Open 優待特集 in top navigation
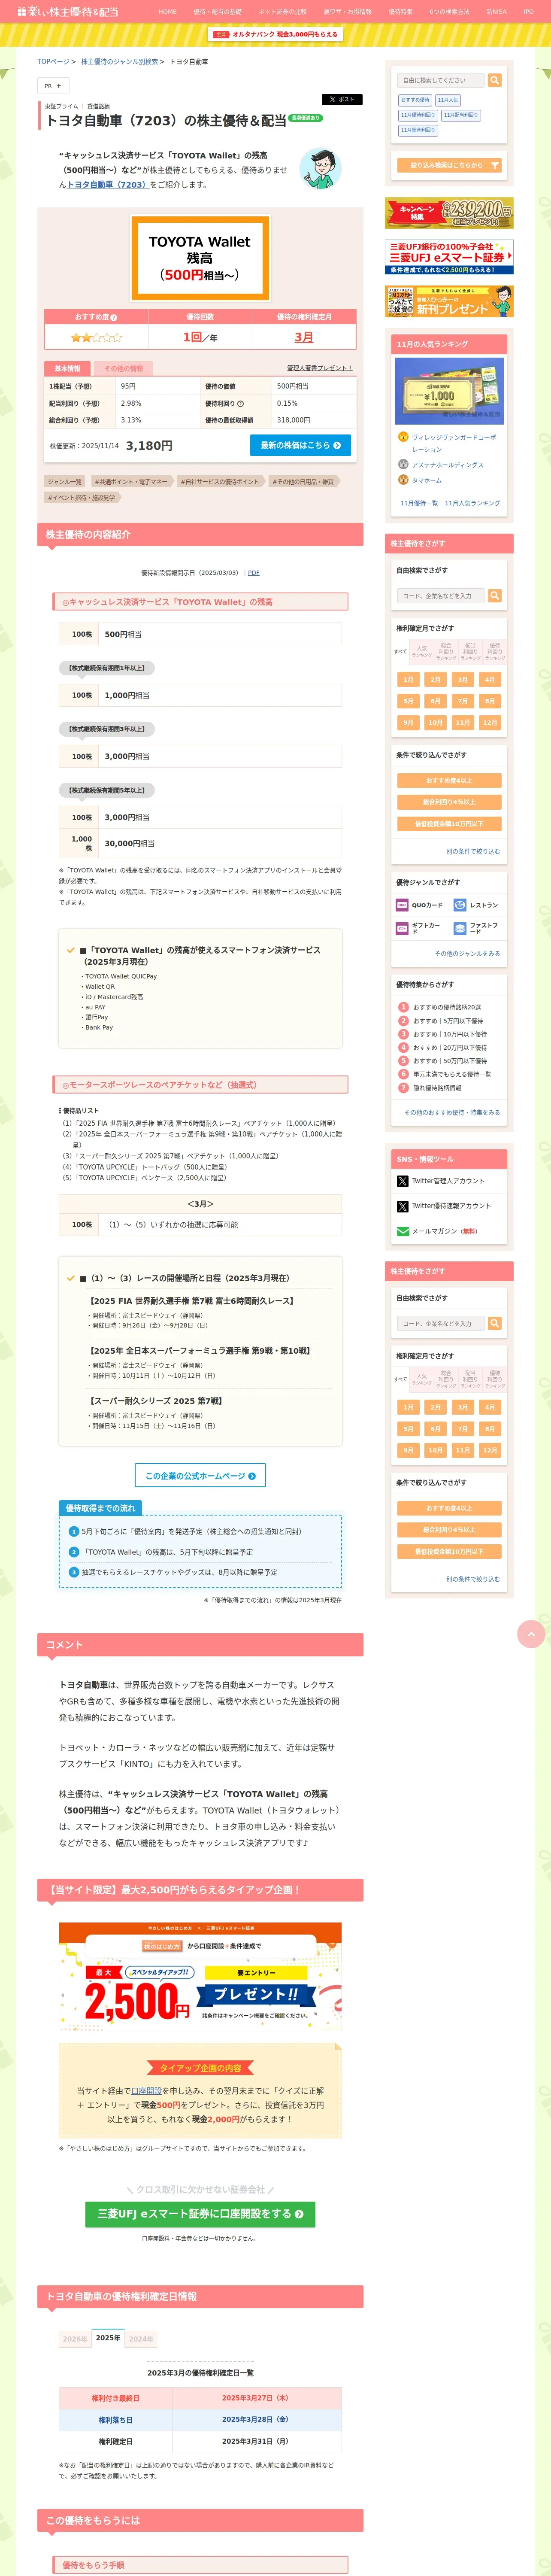551x2576 pixels. 400,12
